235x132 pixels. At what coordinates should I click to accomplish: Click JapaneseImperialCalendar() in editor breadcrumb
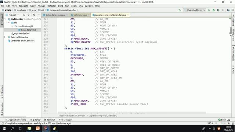(x=103, y=115)
